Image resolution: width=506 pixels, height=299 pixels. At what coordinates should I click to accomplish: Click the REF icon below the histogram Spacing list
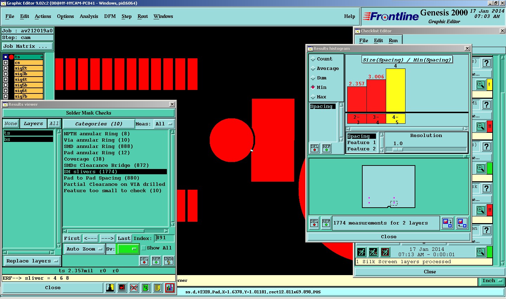pyautogui.click(x=326, y=148)
